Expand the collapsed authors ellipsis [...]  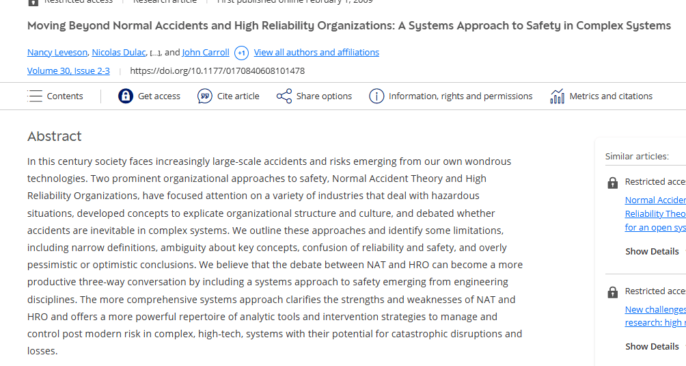click(x=155, y=53)
